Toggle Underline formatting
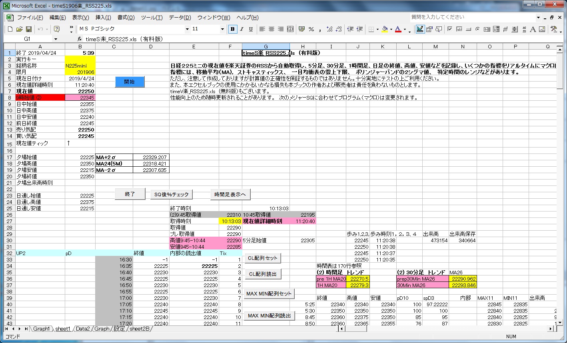Image resolution: width=567 pixels, height=343 pixels. (251, 29)
